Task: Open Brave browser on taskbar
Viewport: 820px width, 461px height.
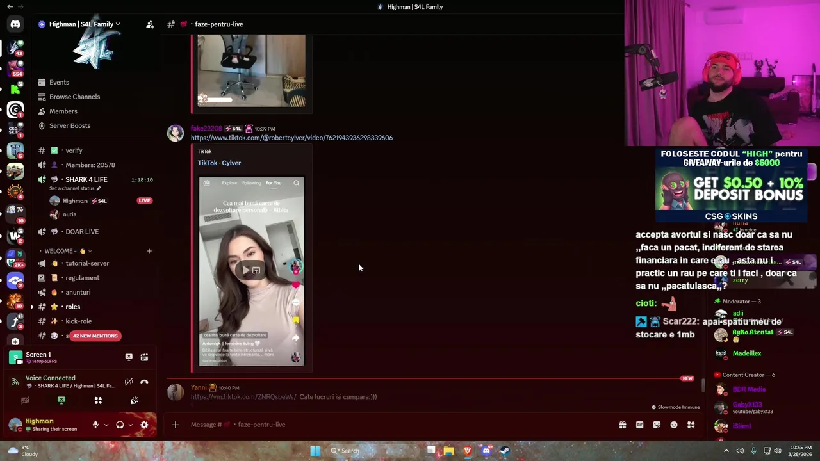Action: click(468, 451)
